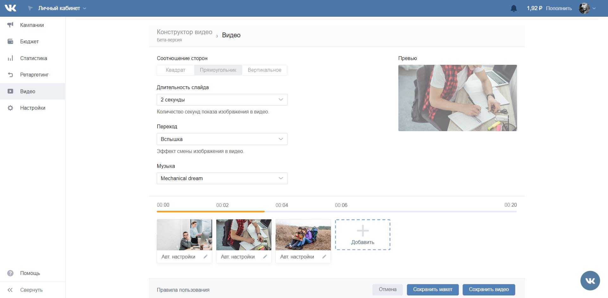Screen dimensions: 608x298
Task: Click the VK logo in the header
Action: pyautogui.click(x=10, y=8)
